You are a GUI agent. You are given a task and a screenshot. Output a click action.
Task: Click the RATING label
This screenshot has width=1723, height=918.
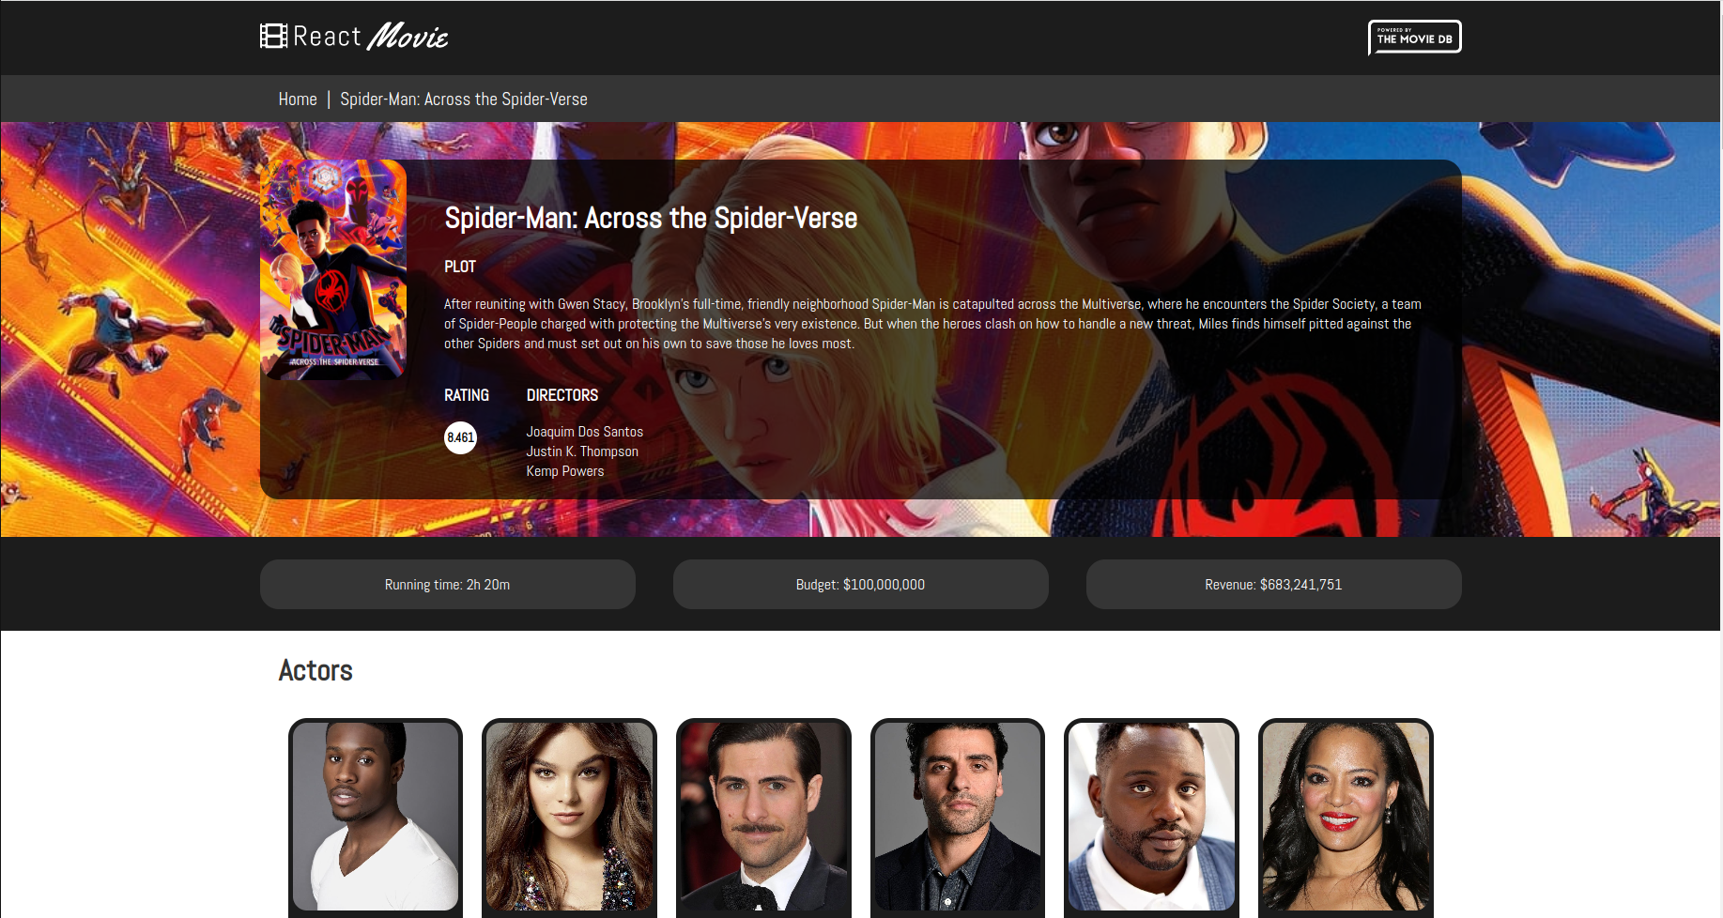[x=467, y=395]
